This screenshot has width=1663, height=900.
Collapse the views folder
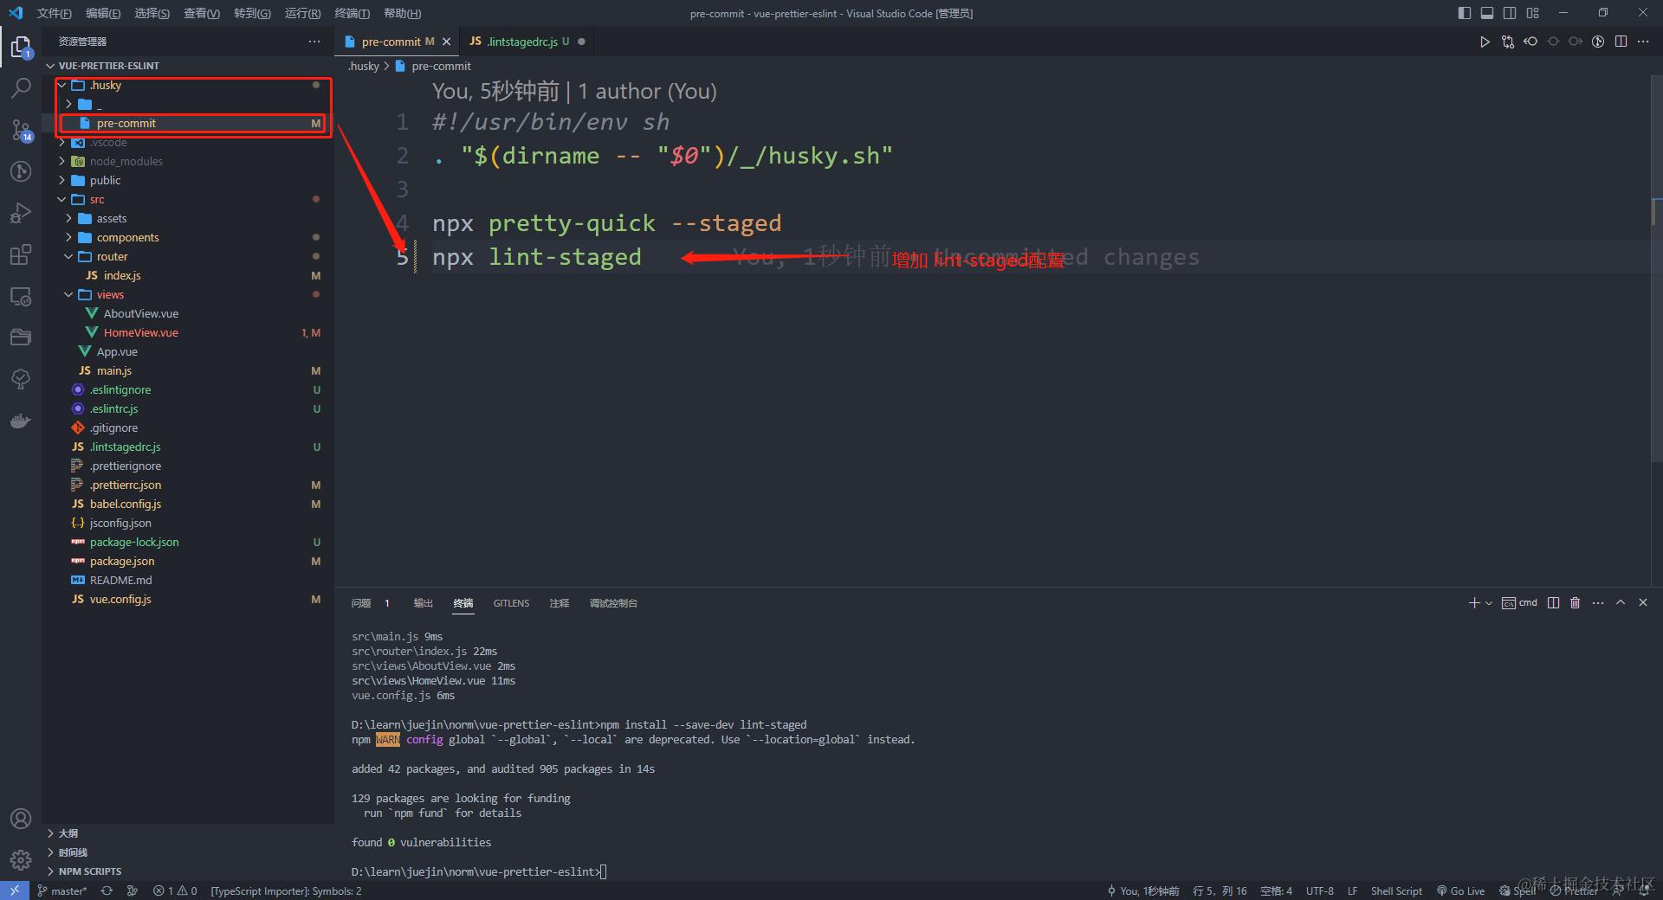tap(69, 294)
